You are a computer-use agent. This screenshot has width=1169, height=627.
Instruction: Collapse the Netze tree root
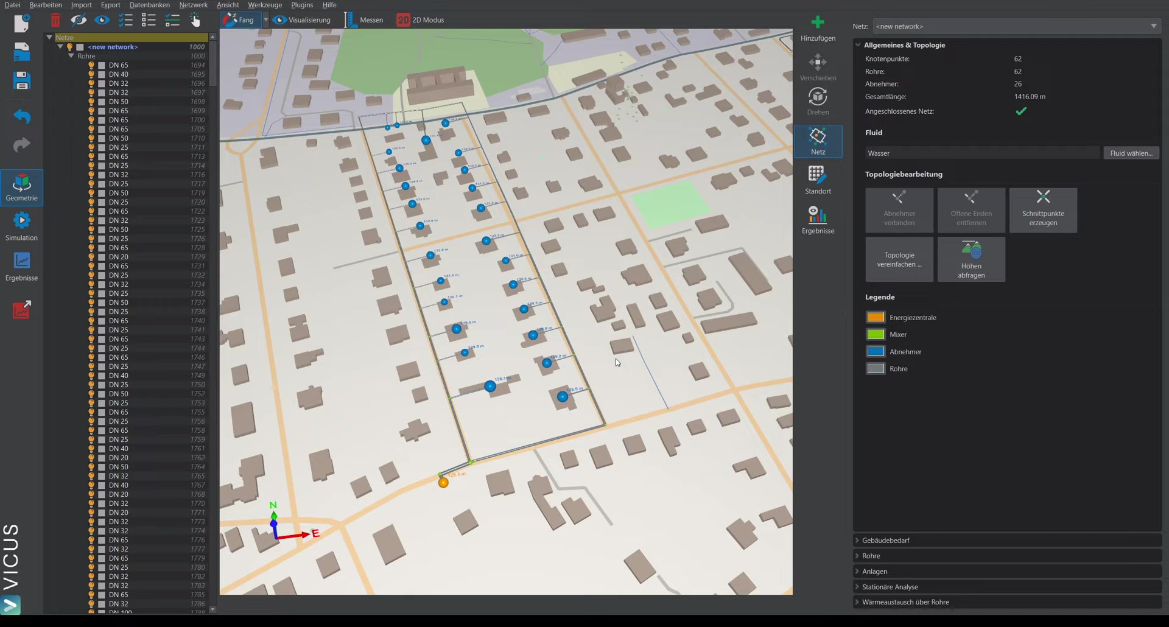tap(49, 37)
